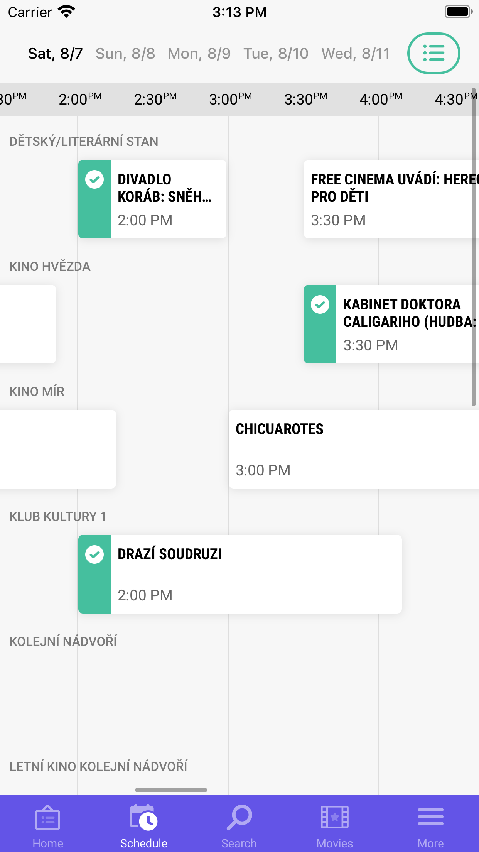The image size is (479, 852).
Task: Tap the Schedule calendar icon
Action: coord(143,818)
